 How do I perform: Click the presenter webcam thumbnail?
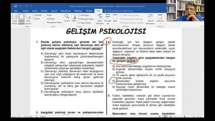coord(185,10)
